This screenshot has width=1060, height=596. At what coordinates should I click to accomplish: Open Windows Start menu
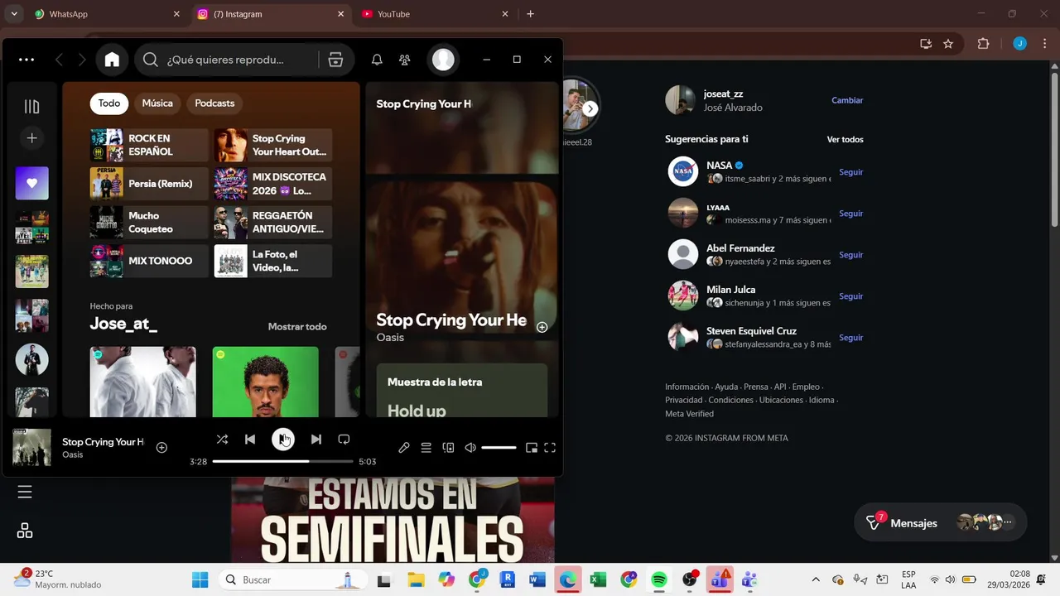pyautogui.click(x=200, y=579)
